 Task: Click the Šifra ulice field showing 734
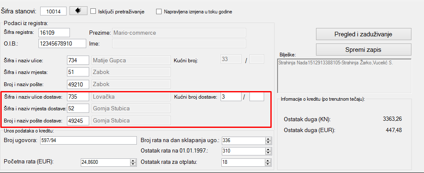coord(78,61)
